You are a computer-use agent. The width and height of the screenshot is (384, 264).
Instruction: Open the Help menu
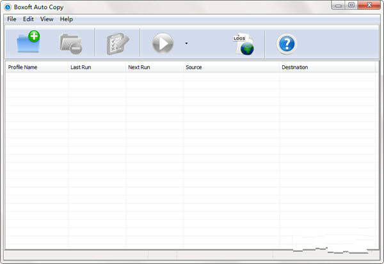67,19
